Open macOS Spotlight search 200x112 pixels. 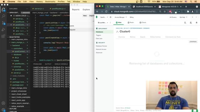[x=191, y=2]
